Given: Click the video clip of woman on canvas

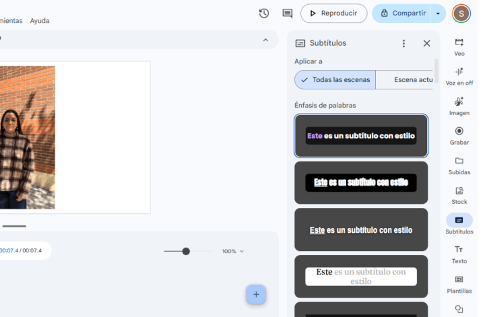Looking at the screenshot, I should click(28, 137).
